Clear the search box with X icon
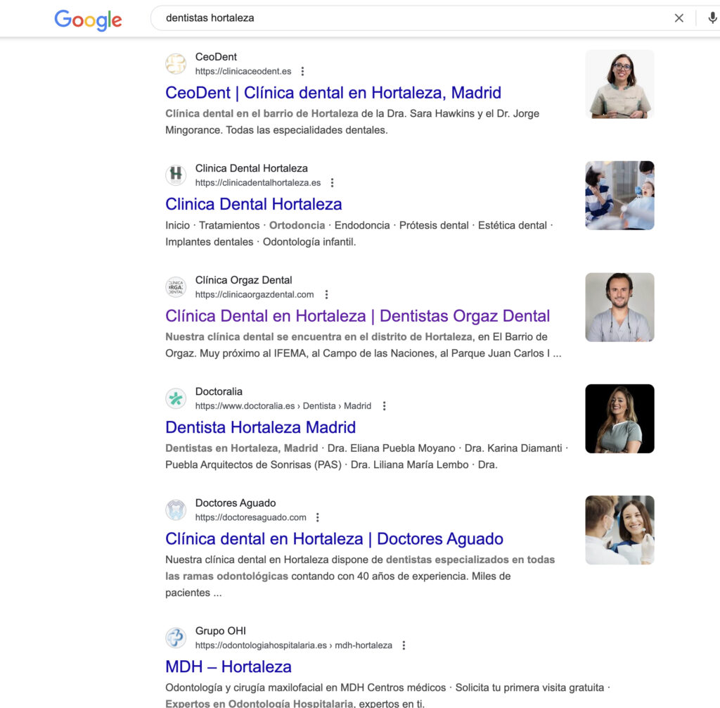Viewport: 720px width, 708px height. (679, 18)
